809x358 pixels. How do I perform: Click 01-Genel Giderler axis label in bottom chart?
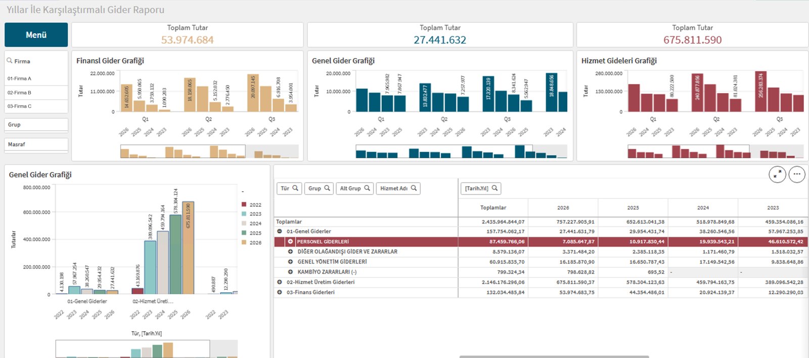[87, 301]
